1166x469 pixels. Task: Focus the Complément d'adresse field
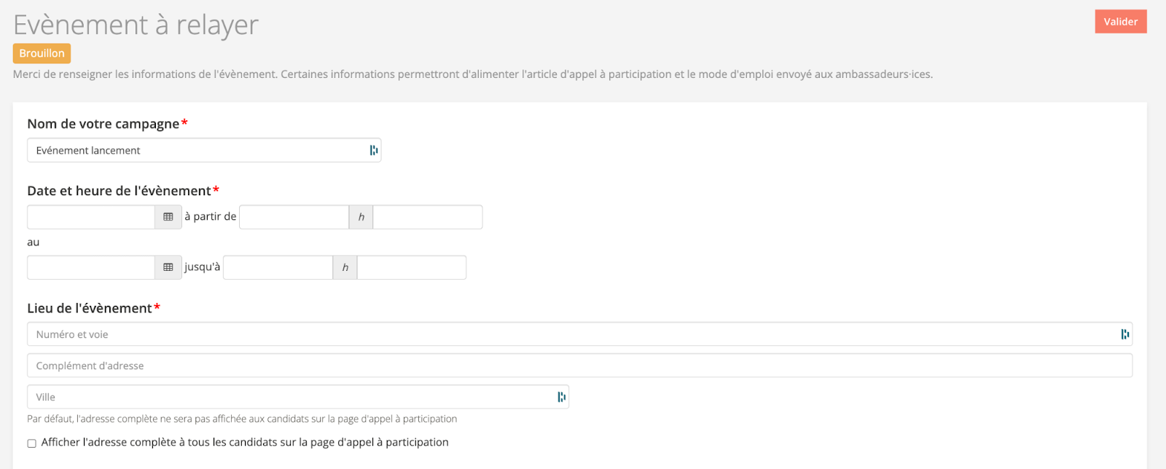[579, 366]
